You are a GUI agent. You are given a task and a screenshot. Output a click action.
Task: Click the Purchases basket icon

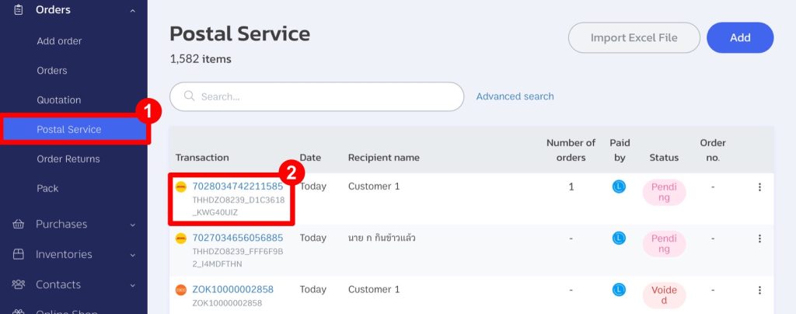click(19, 224)
